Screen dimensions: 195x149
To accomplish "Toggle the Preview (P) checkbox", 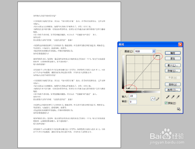I will [166, 103].
